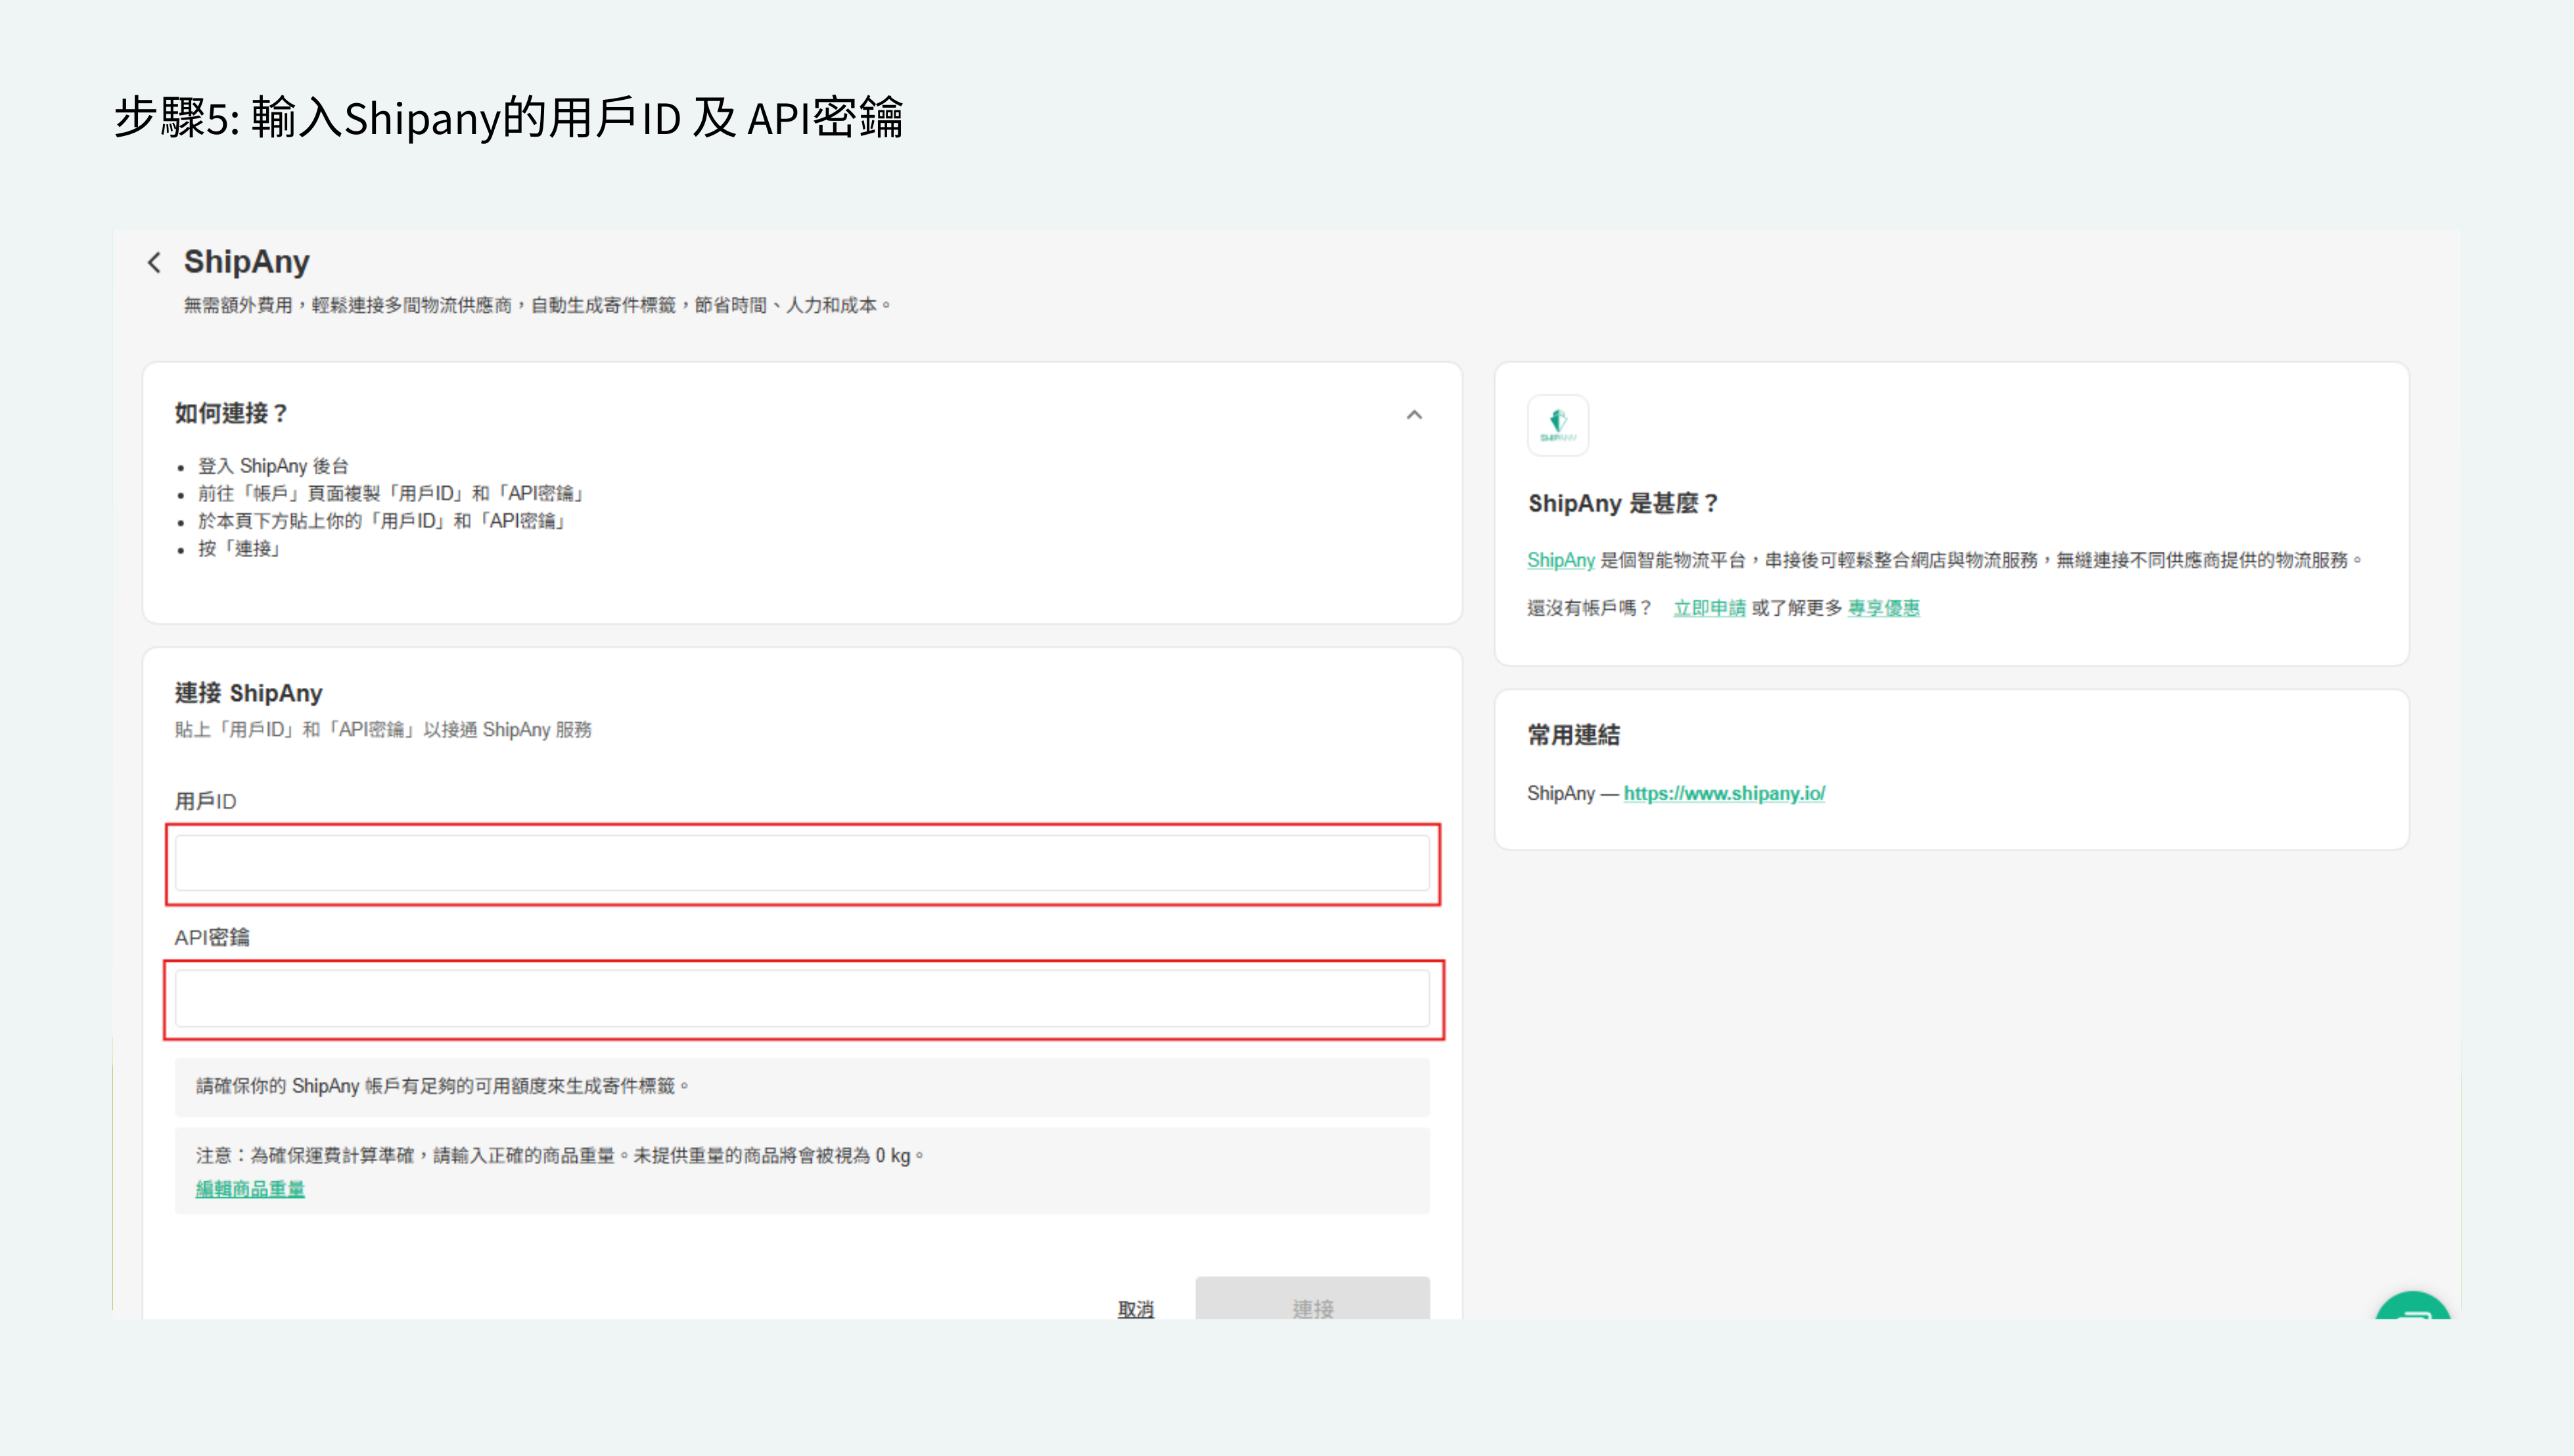This screenshot has width=2574, height=1456.
Task: Click the 取消 cancel link
Action: [x=1135, y=1308]
